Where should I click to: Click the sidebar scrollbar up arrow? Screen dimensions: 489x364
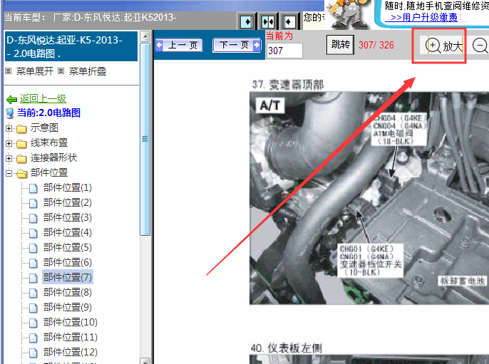(145, 36)
